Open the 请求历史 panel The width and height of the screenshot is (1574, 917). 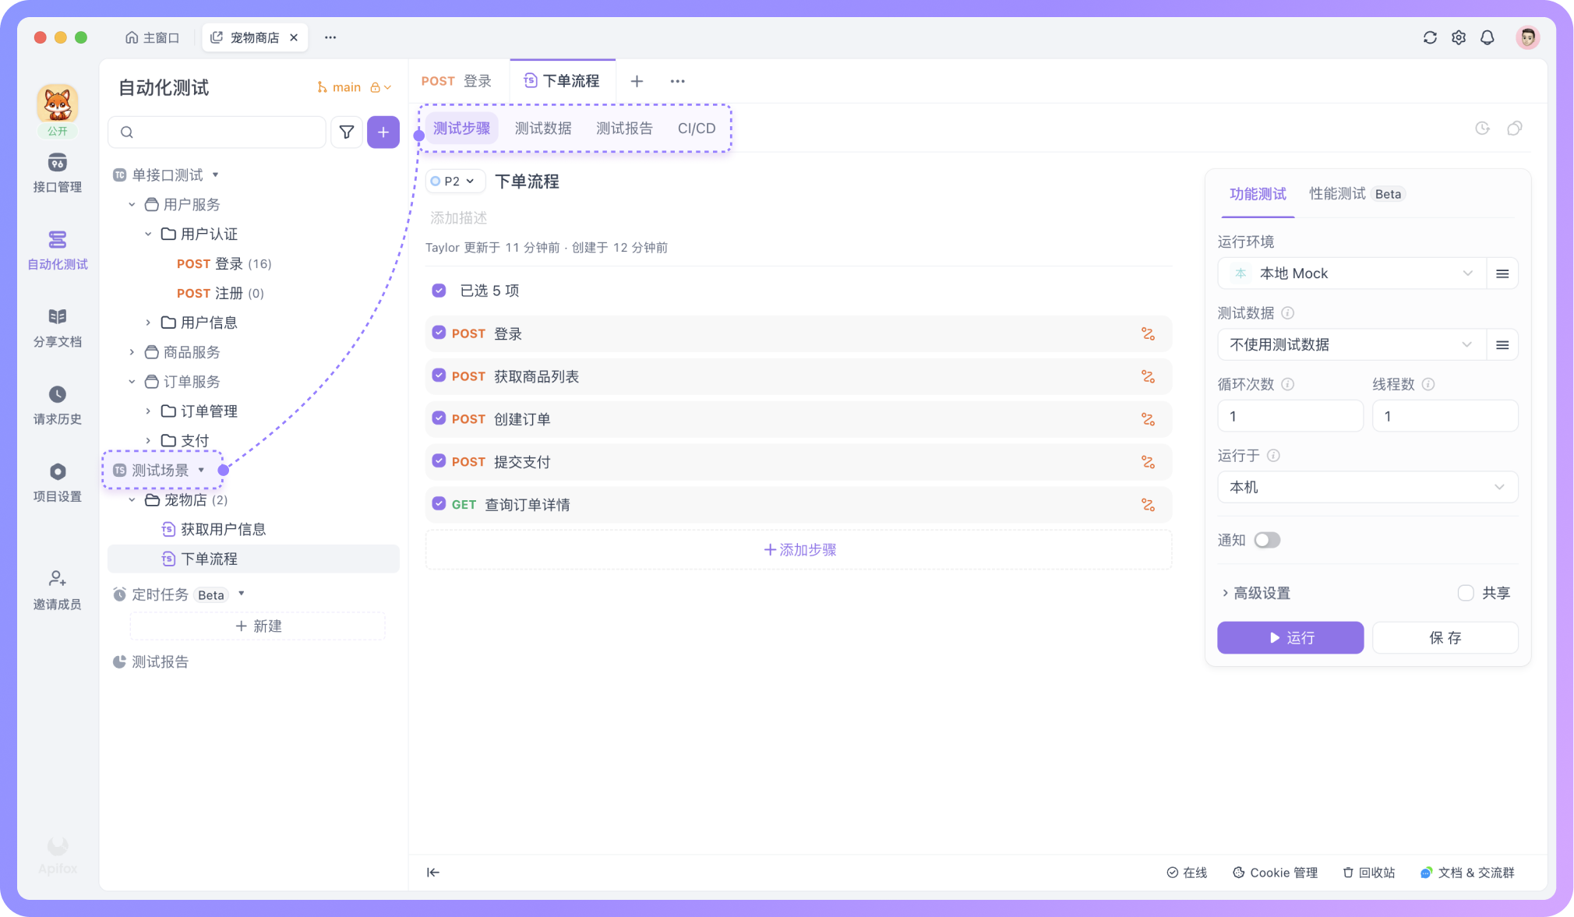coord(57,405)
